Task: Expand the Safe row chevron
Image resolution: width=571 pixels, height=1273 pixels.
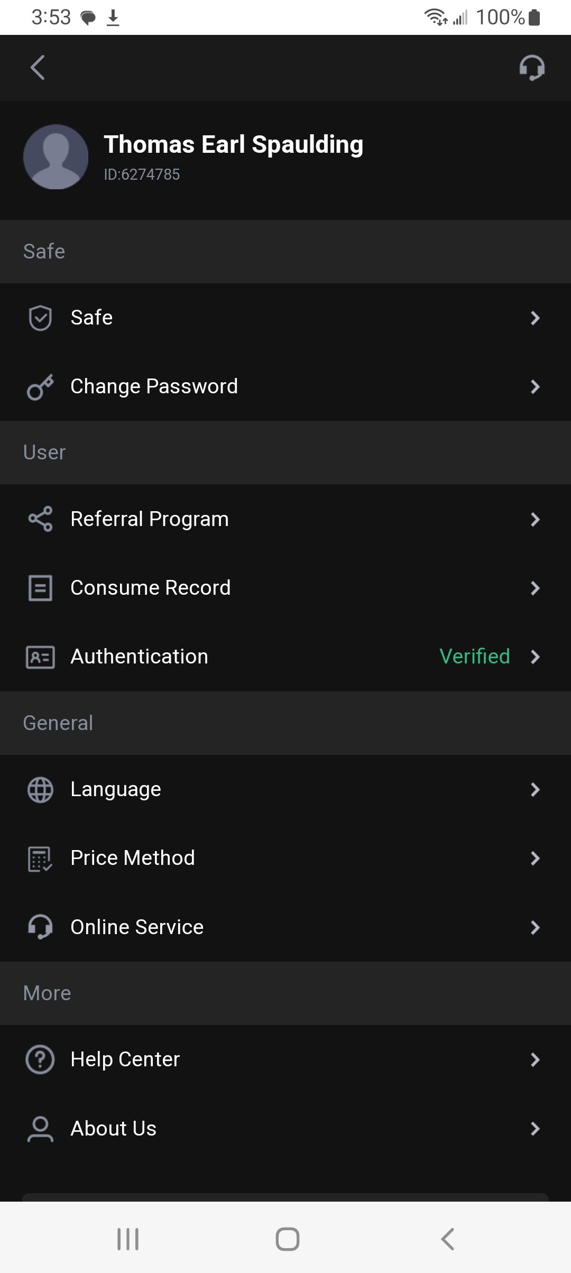Action: tap(535, 318)
